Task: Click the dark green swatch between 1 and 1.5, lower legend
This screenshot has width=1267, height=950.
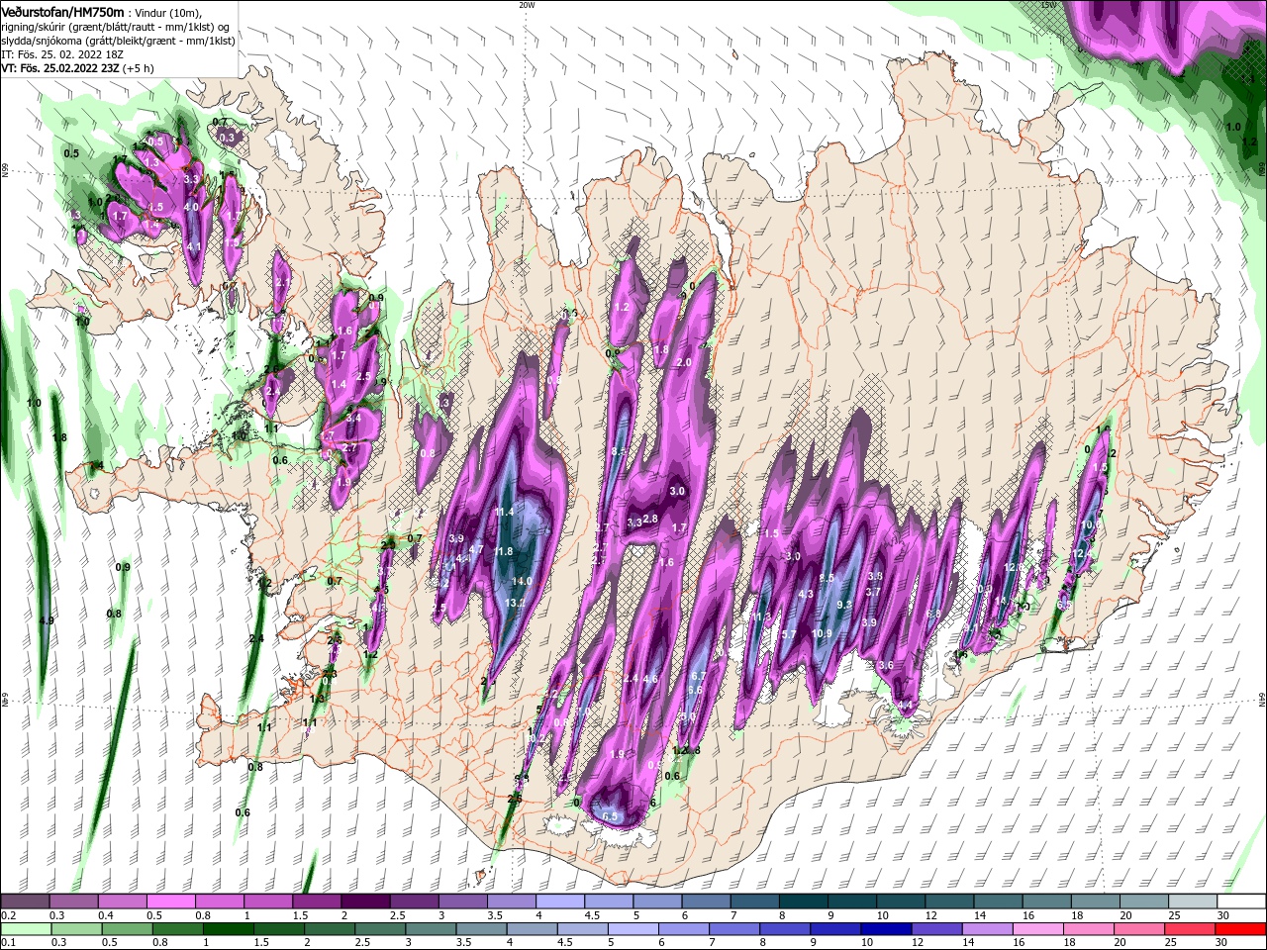Action: click(x=228, y=929)
